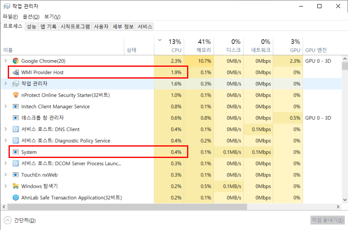Viewport: 348px width, 230px height.
Task: Click 데스크톱 창 관리자 0.5% GPU value
Action: click(295, 118)
